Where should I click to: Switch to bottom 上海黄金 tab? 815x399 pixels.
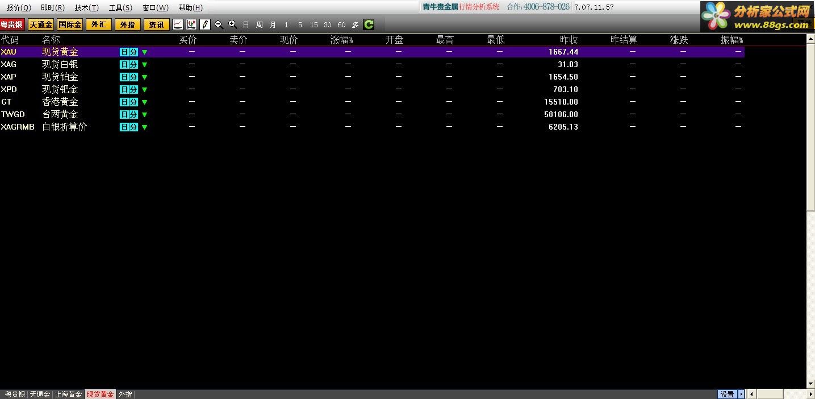69,394
